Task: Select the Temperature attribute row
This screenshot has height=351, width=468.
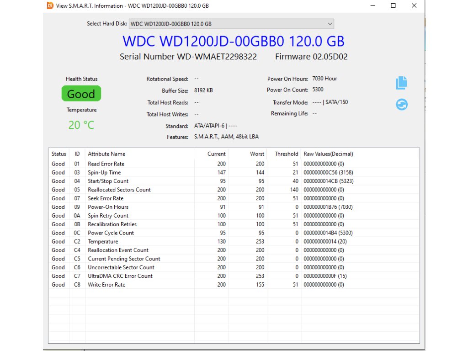Action: click(x=103, y=242)
